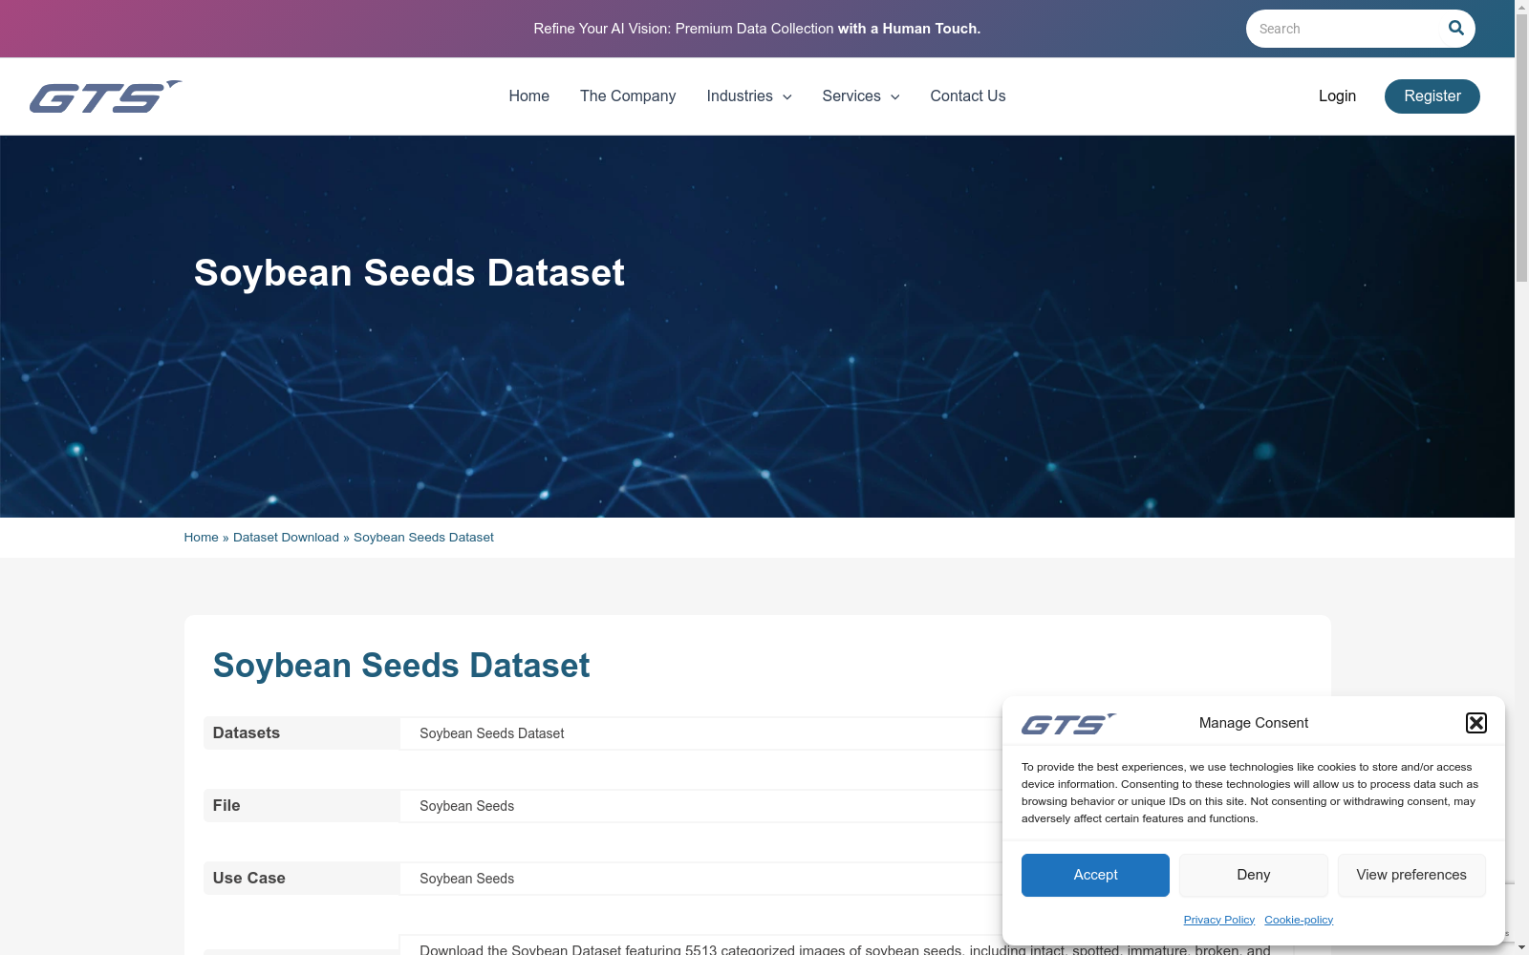This screenshot has height=955, width=1529.
Task: Focus the Search input field
Action: click(1346, 29)
